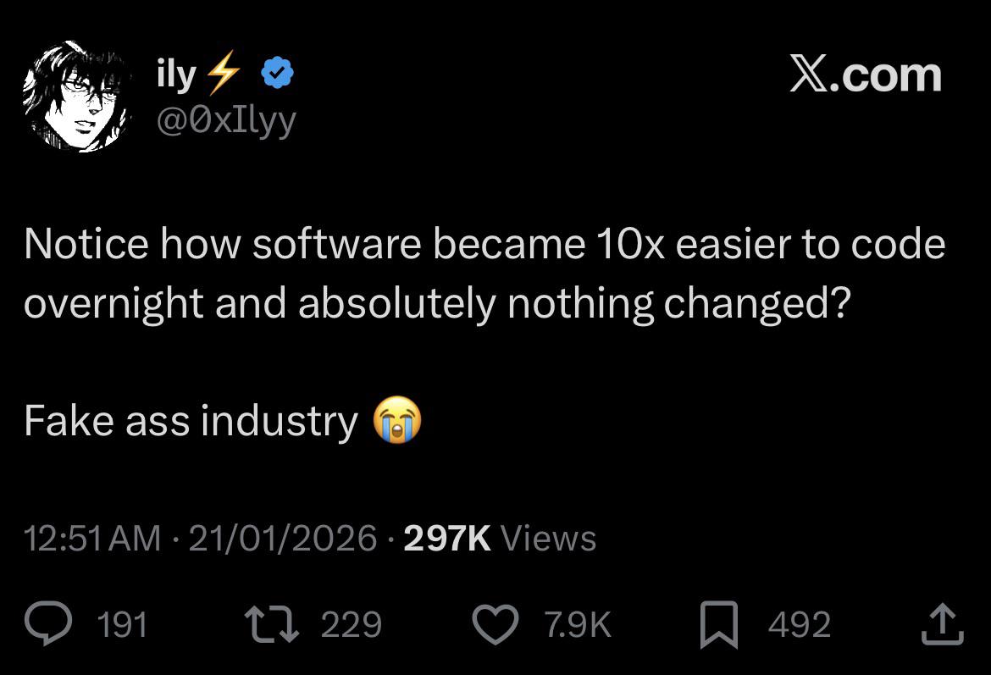
Task: Click the crying emoji in the tweet text
Action: click(x=397, y=420)
